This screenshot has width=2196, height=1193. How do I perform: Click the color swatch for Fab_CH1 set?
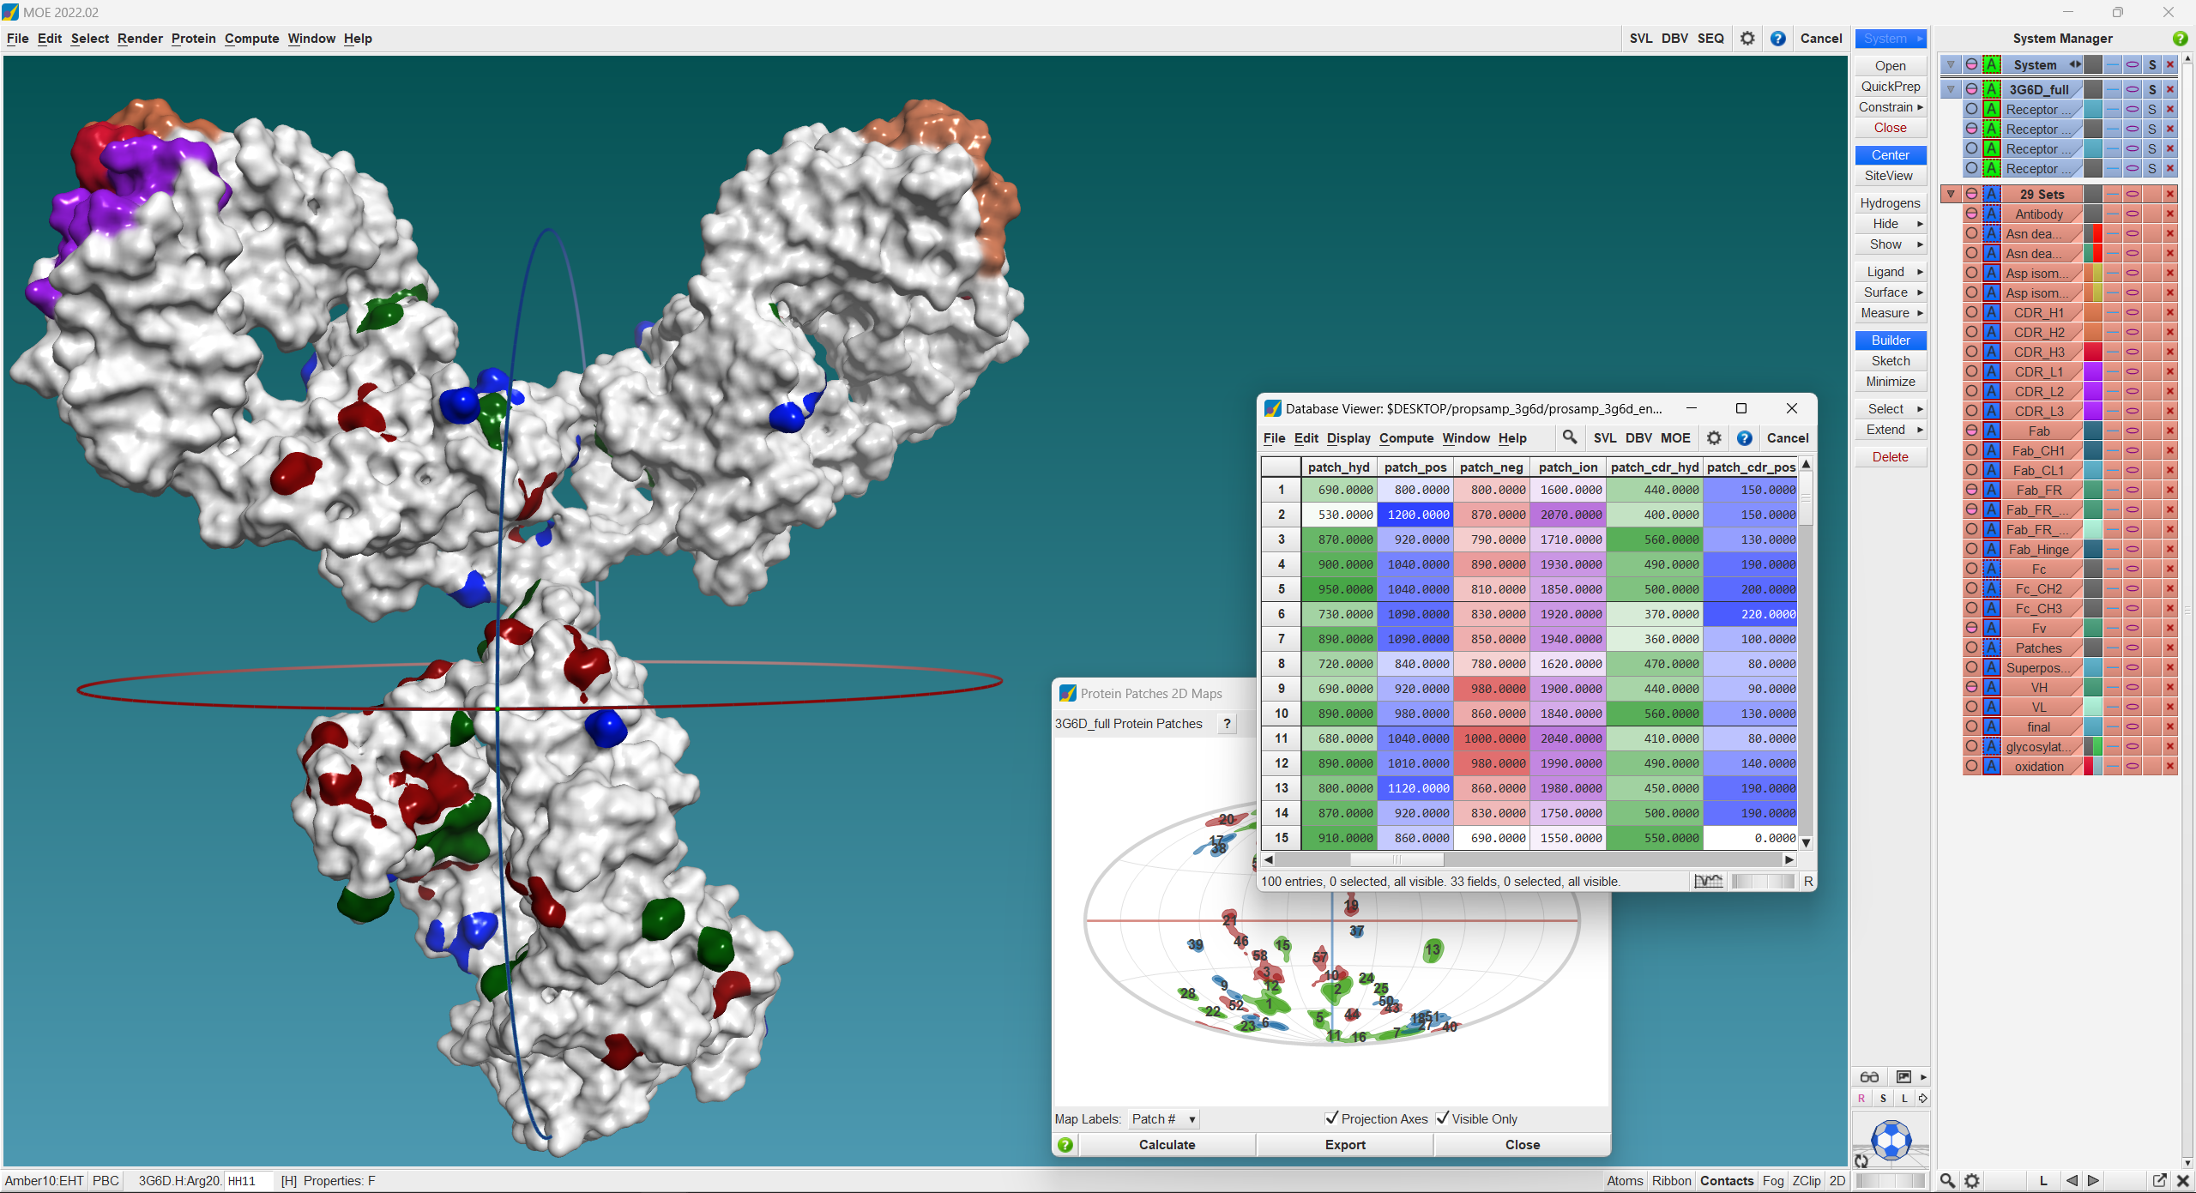(2093, 451)
